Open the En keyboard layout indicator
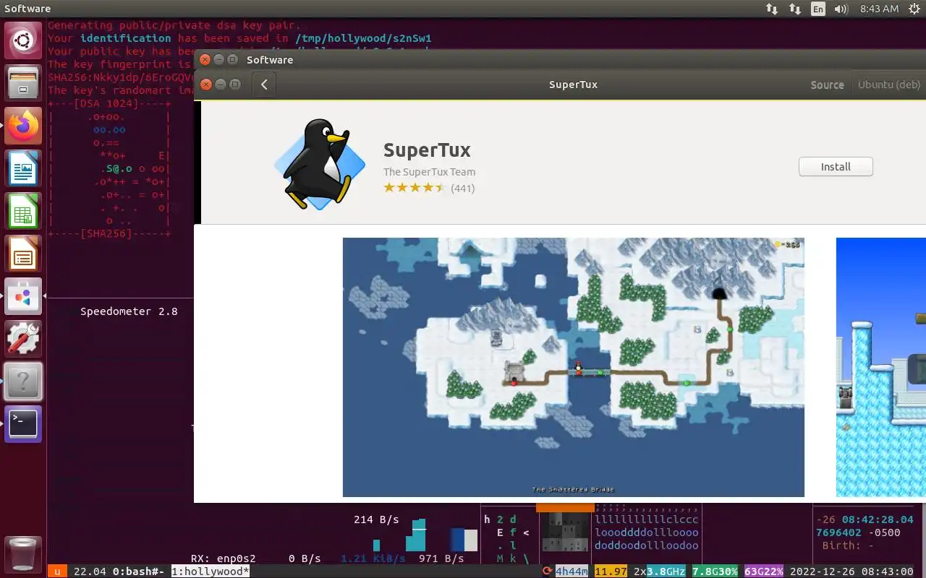This screenshot has width=926, height=578. point(817,9)
